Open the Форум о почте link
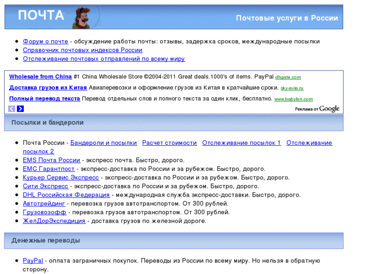 point(45,41)
